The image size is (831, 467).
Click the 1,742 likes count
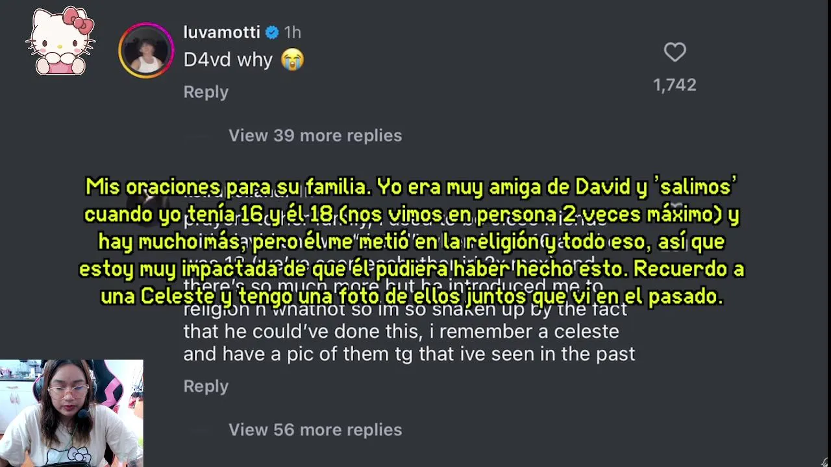[675, 85]
